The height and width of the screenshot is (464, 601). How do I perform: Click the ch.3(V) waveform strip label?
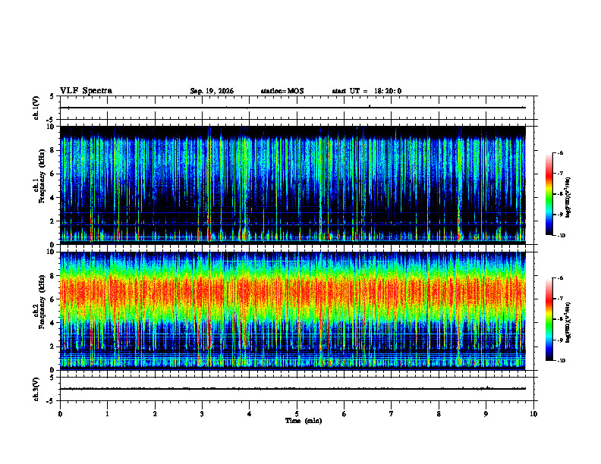pyautogui.click(x=36, y=389)
